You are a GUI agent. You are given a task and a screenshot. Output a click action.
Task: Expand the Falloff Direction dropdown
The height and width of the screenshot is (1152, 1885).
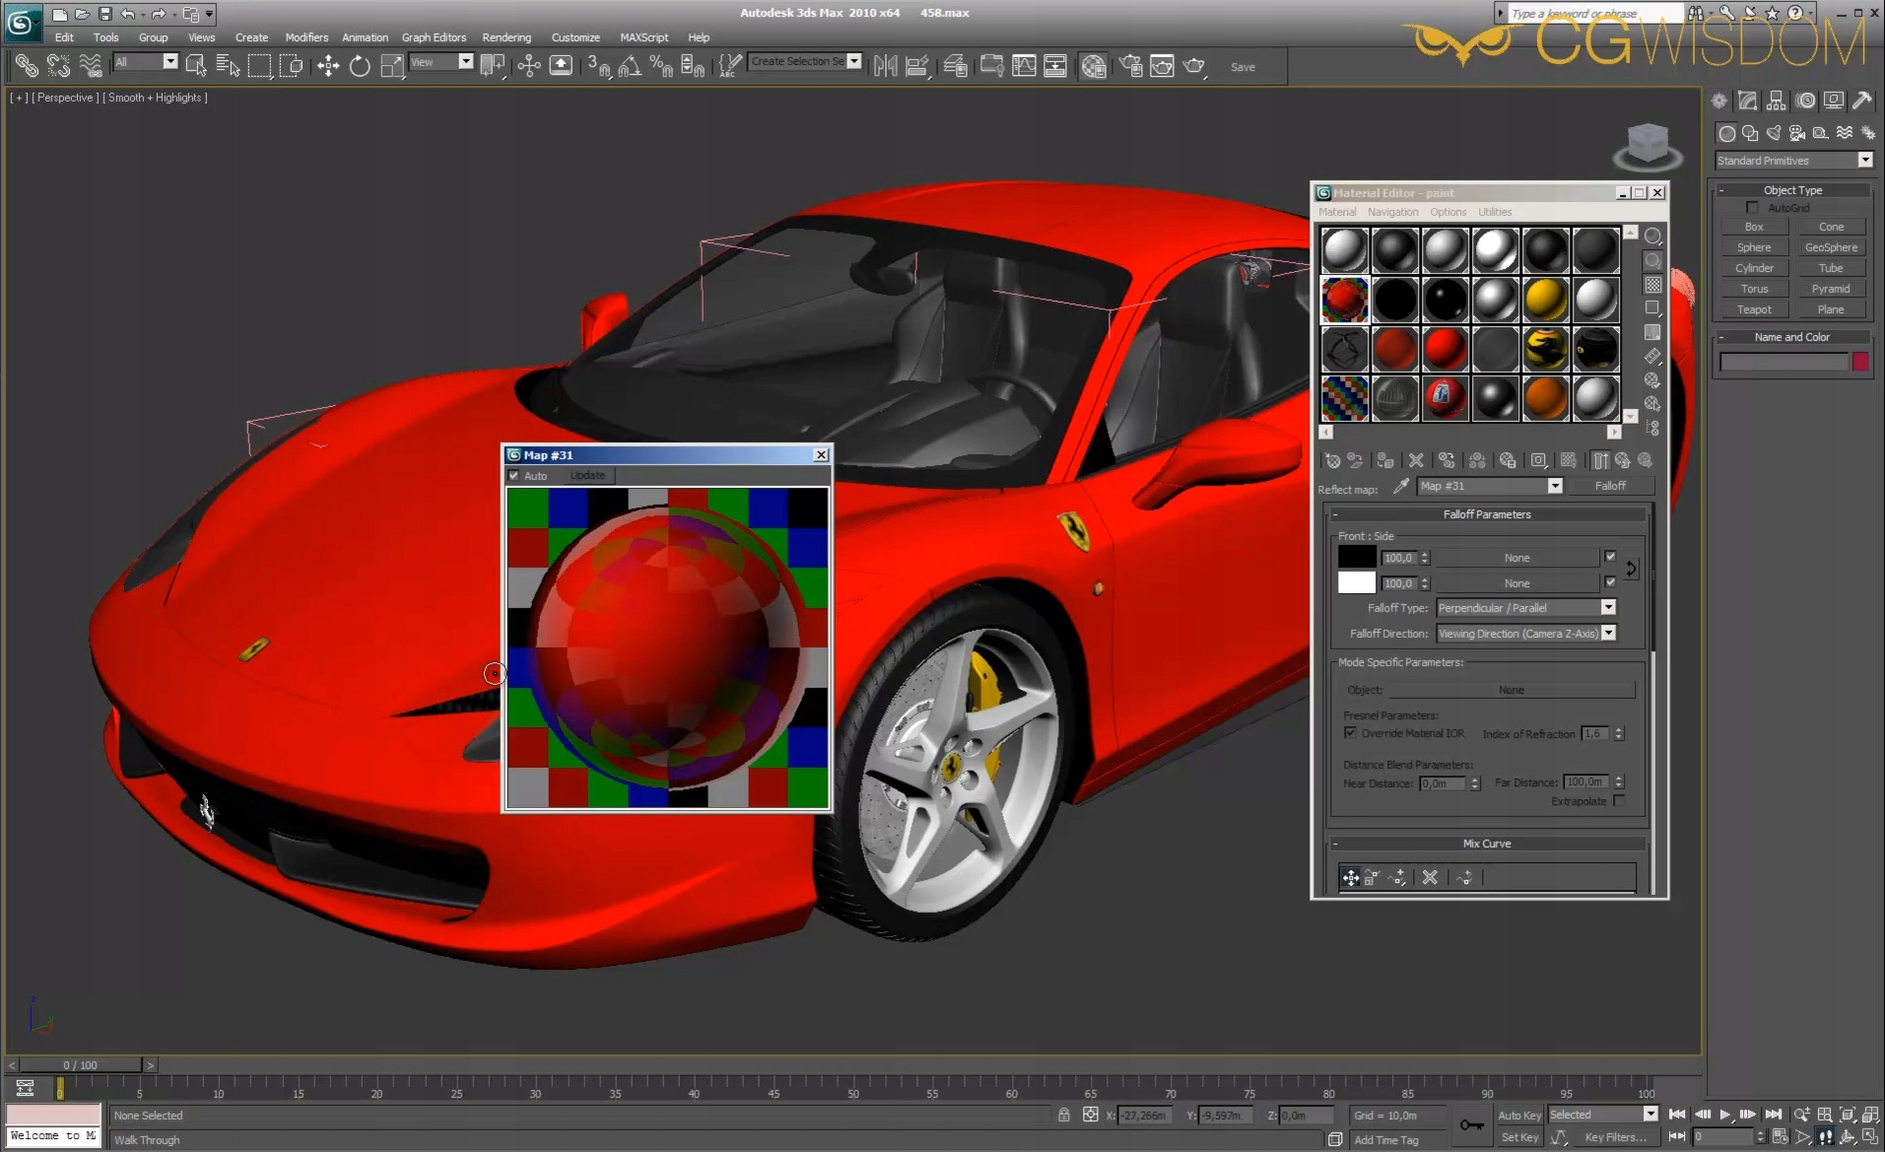1608,634
